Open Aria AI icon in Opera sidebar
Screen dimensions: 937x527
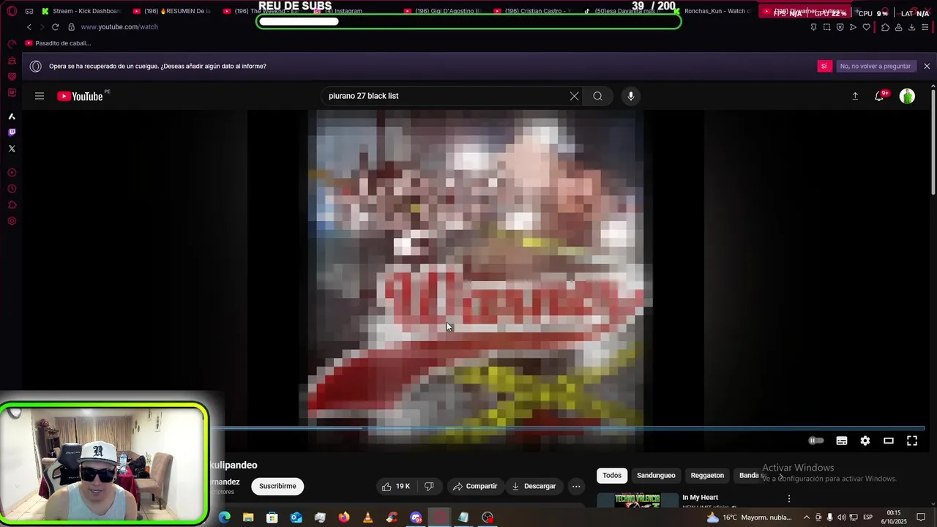coord(12,116)
